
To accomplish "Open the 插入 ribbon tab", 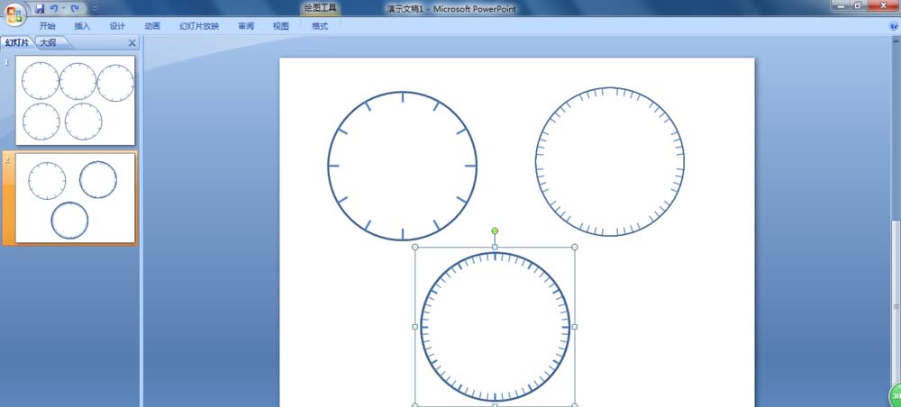I will pos(82,26).
